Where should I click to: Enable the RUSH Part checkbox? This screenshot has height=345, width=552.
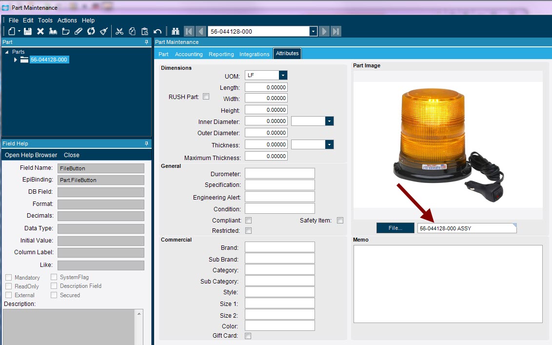(x=206, y=97)
